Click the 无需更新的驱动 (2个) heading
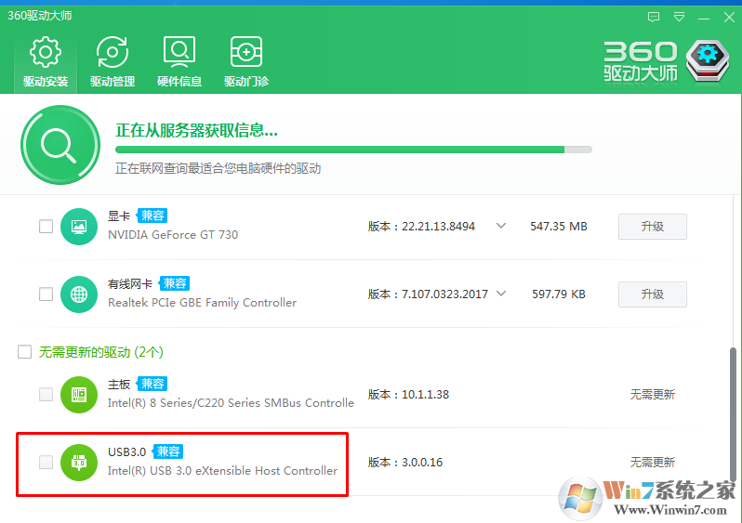The width and height of the screenshot is (742, 523). pyautogui.click(x=100, y=352)
